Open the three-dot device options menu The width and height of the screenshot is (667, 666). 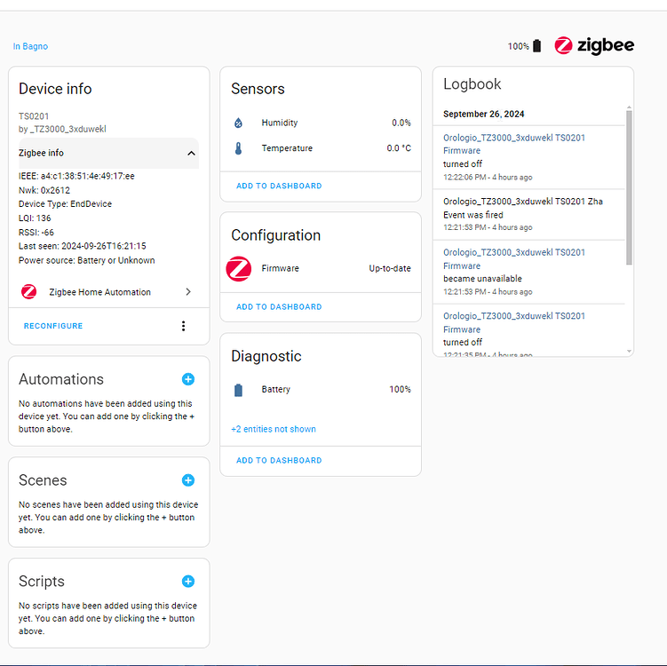[184, 326]
